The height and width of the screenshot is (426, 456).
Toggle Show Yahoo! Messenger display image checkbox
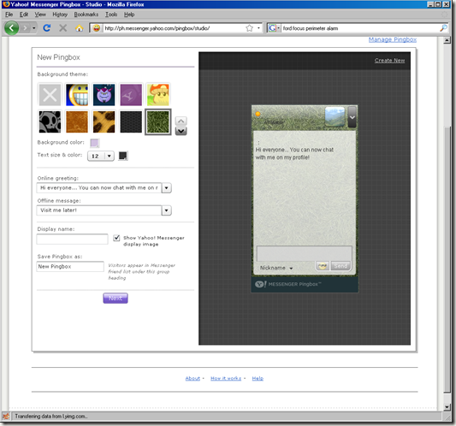click(x=116, y=238)
